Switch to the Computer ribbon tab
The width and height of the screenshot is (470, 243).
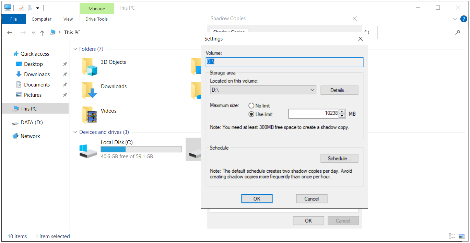(42, 19)
